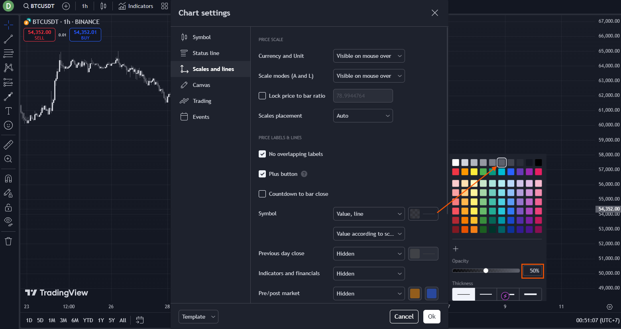The image size is (621, 329).
Task: Open the layout grid icon
Action: [165, 6]
